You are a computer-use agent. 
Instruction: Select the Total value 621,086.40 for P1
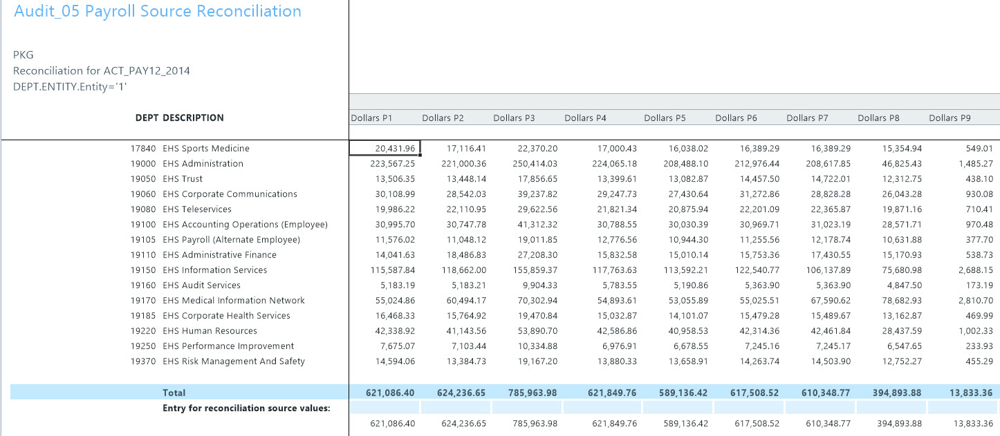pos(390,392)
